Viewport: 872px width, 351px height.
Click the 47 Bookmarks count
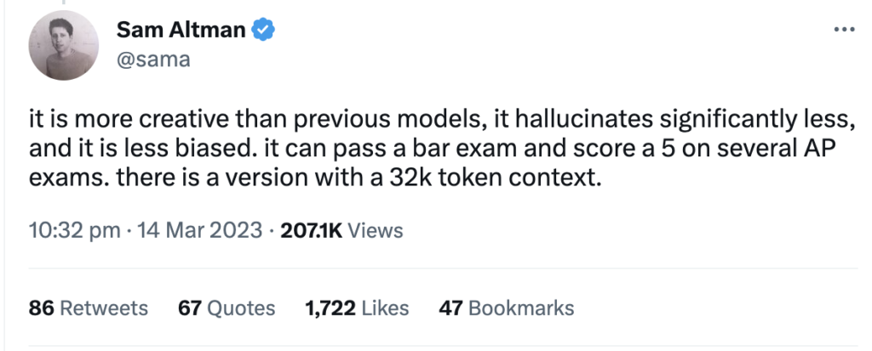tap(506, 308)
